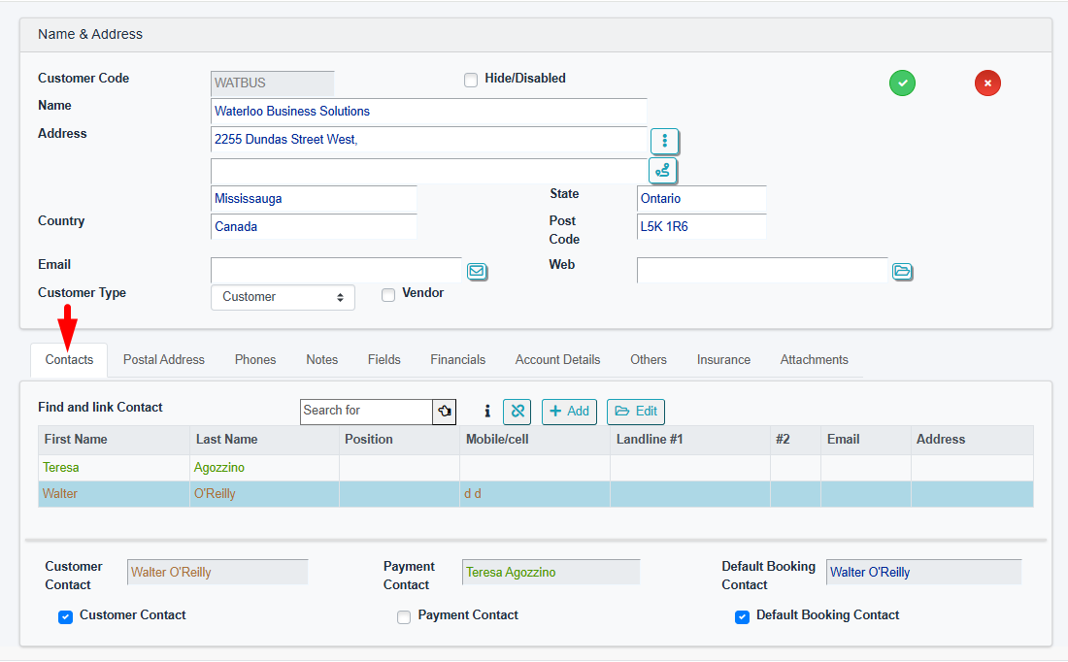This screenshot has height=662, width=1068.
Task: Click the Country field Canada
Action: click(x=314, y=227)
